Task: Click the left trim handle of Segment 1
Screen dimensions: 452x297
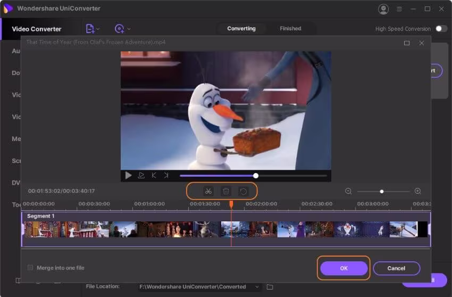Action: tap(23, 229)
